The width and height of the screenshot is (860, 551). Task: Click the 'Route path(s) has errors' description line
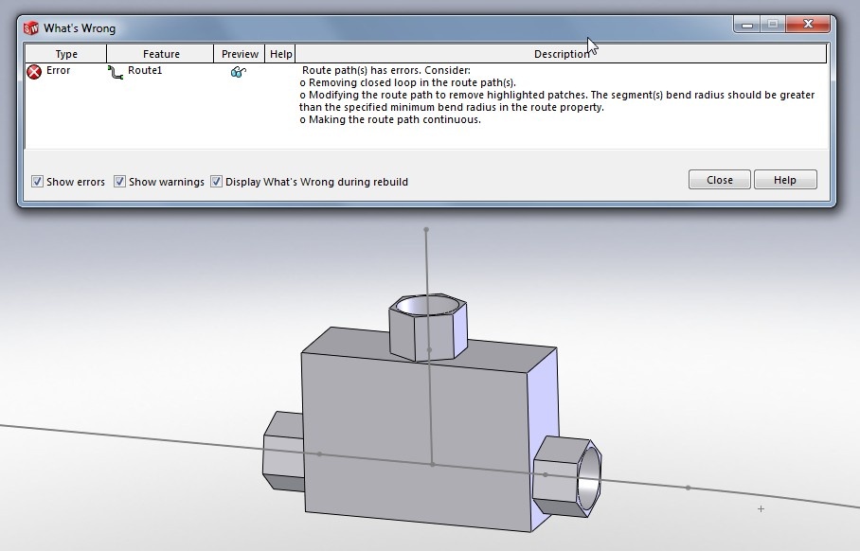click(x=386, y=70)
